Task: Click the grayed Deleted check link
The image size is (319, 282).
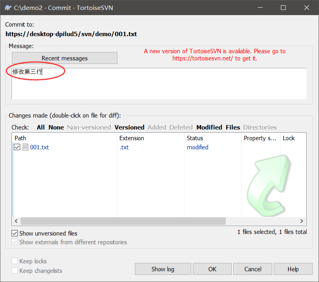Action: click(181, 127)
